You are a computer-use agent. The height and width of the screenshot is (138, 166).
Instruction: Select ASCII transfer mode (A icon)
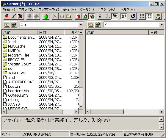(x=78, y=16)
